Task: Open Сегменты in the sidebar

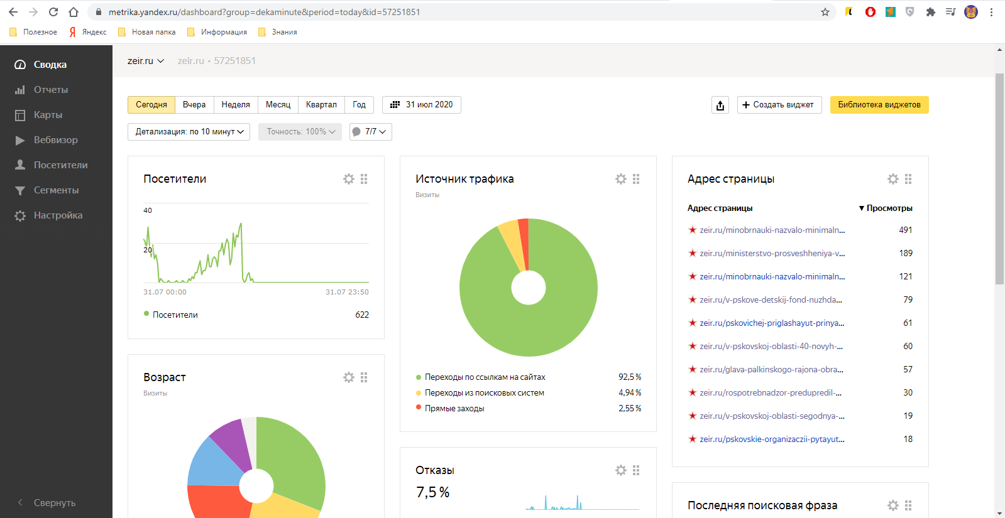Action: 56,190
